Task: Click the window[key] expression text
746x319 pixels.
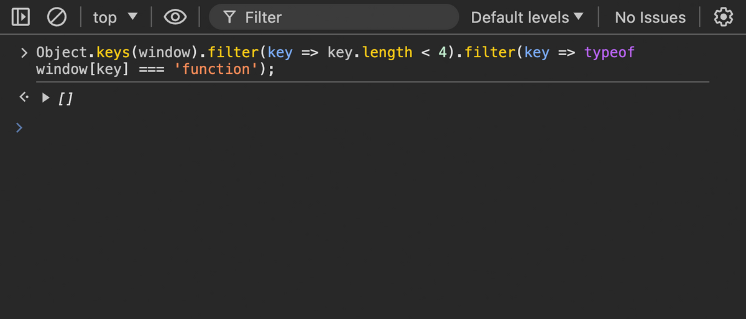Action: pyautogui.click(x=83, y=69)
